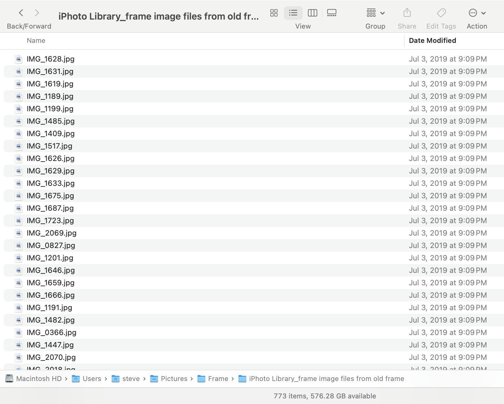The height and width of the screenshot is (404, 504).
Task: Select the file icon for IMG_0827.jpg
Action: [x=19, y=246]
